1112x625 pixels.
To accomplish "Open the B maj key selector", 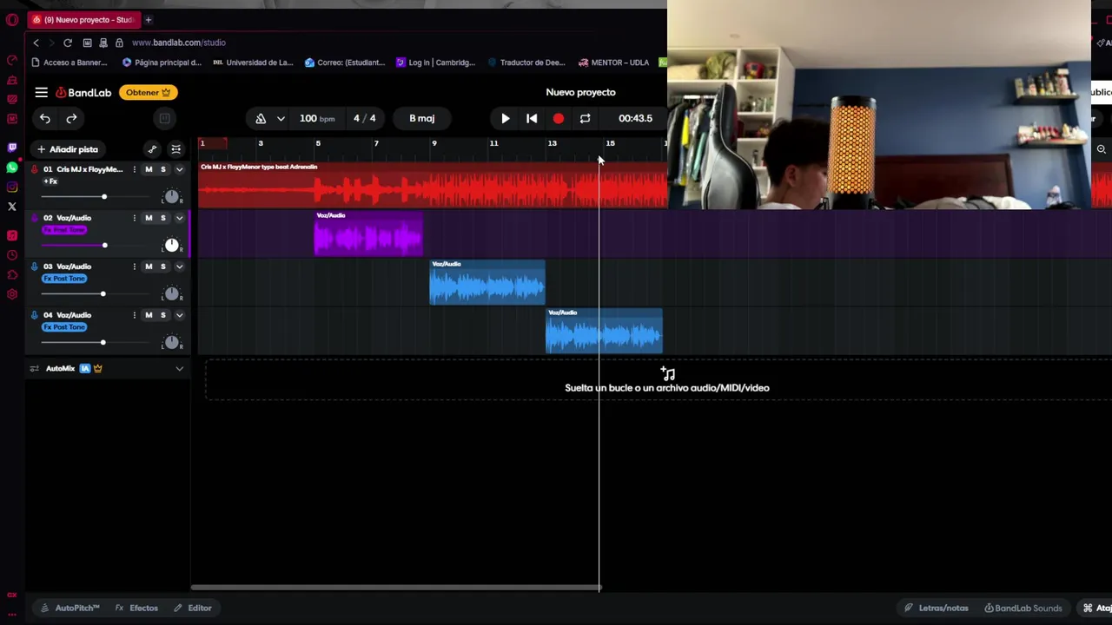I will point(422,118).
